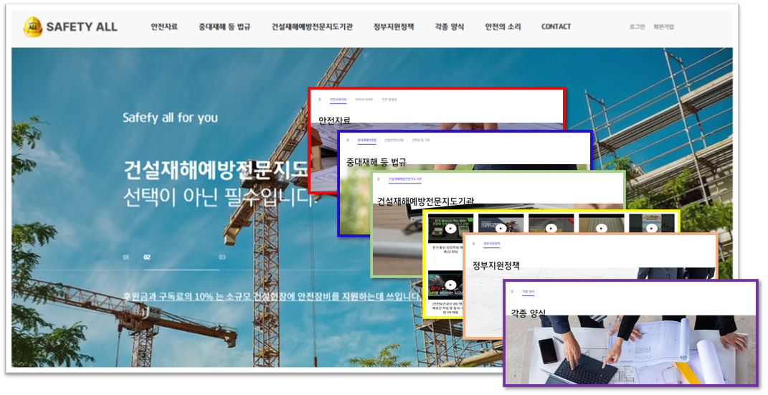Screen dimensions: 768x395
Task: Go to 정부지원정책 in the top navigation
Action: [x=394, y=27]
